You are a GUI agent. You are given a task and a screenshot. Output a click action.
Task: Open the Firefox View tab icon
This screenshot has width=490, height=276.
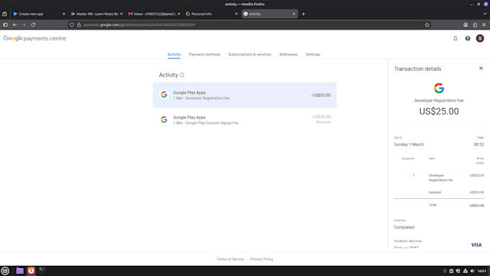[x=4, y=14]
